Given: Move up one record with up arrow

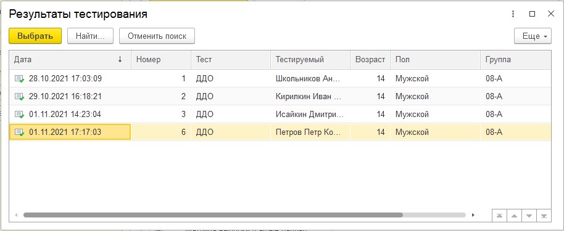Looking at the screenshot, I should tap(514, 216).
